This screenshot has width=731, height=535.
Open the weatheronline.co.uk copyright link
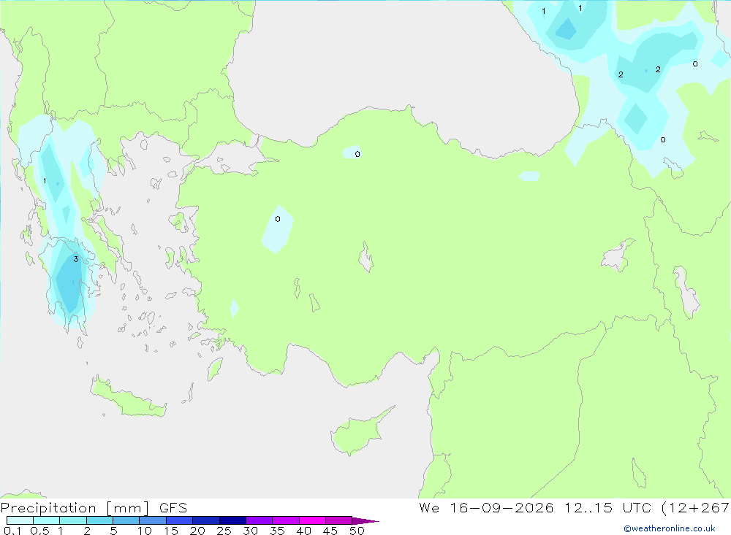pos(670,528)
